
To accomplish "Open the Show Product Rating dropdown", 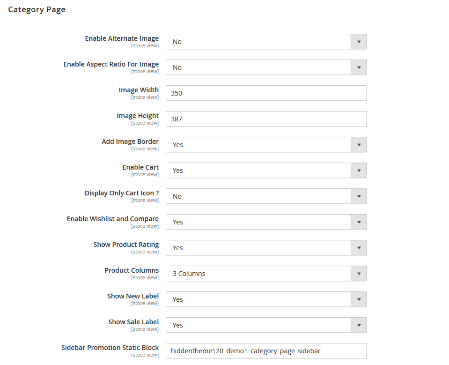I will 359,247.
